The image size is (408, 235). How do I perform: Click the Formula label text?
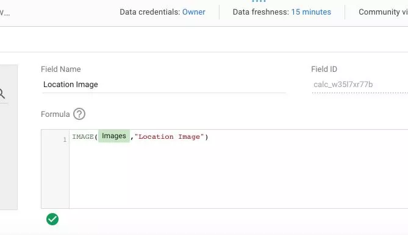click(x=55, y=114)
